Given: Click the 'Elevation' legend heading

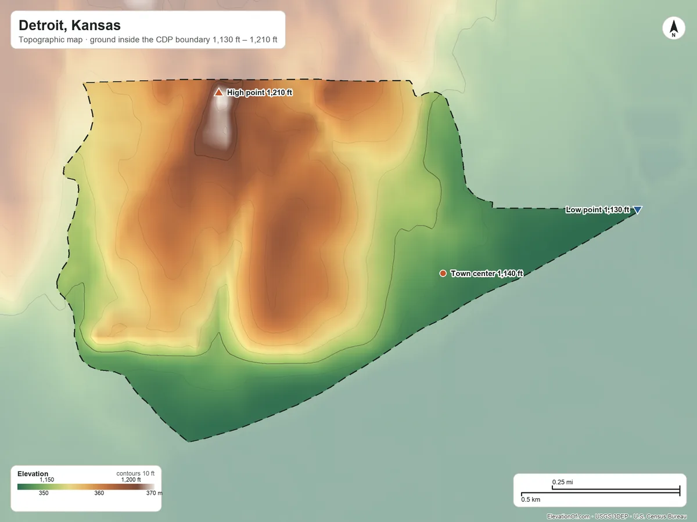Looking at the screenshot, I should point(33,474).
